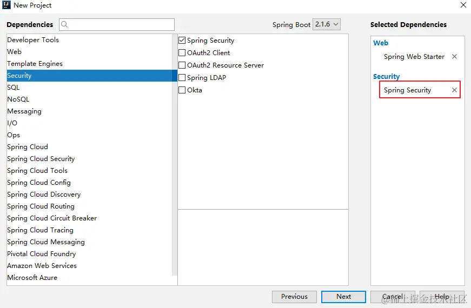Select the I/O category

pyautogui.click(x=90, y=123)
